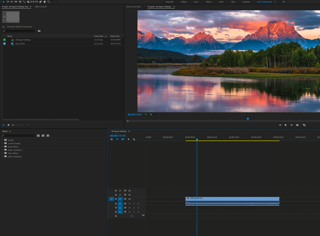Mute audio track A1
Image resolution: width=320 pixels, height=236 pixels.
pos(129,203)
